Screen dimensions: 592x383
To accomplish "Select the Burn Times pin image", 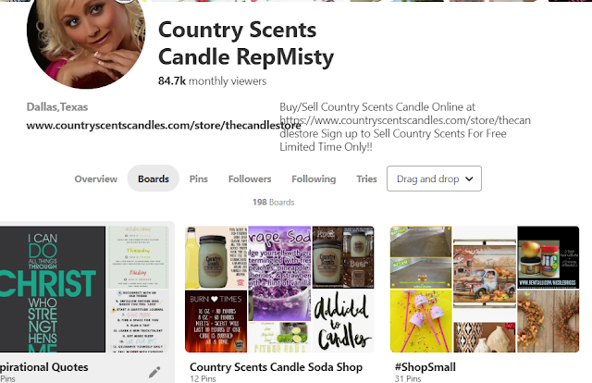I will click(216, 321).
